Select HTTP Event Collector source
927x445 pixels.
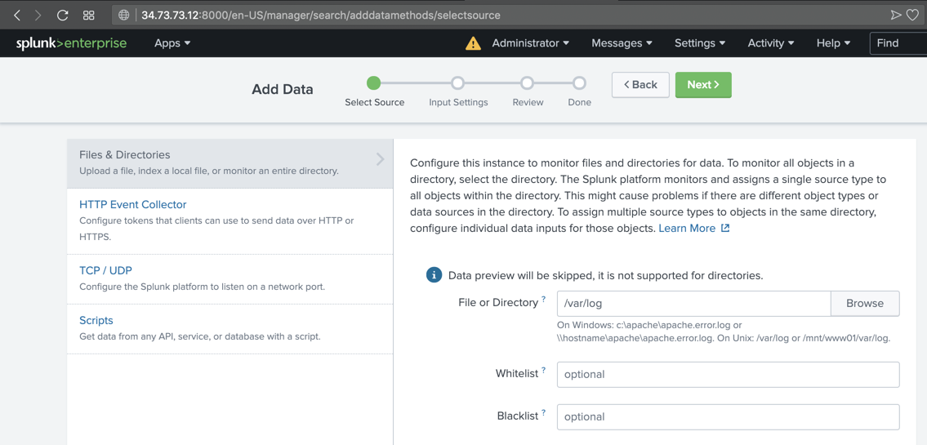click(x=133, y=205)
